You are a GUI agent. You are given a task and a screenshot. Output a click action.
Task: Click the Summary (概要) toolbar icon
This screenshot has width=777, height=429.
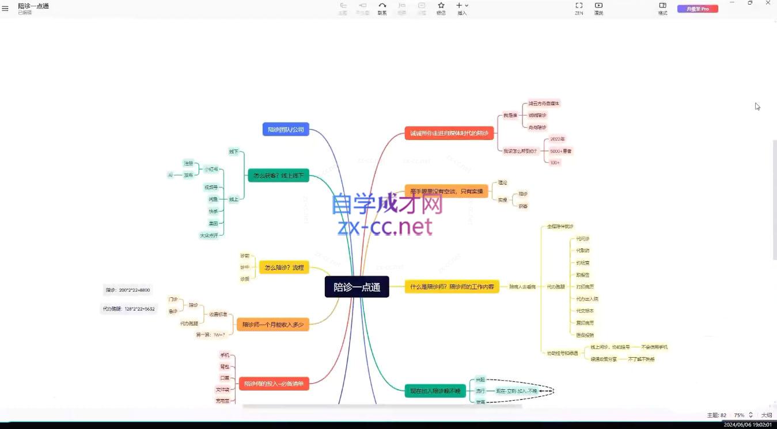402,9
